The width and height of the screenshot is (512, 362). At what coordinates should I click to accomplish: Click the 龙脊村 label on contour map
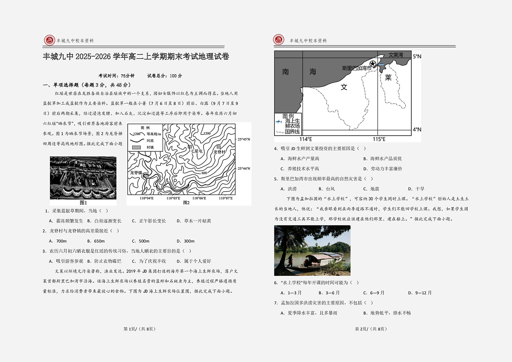219,152
